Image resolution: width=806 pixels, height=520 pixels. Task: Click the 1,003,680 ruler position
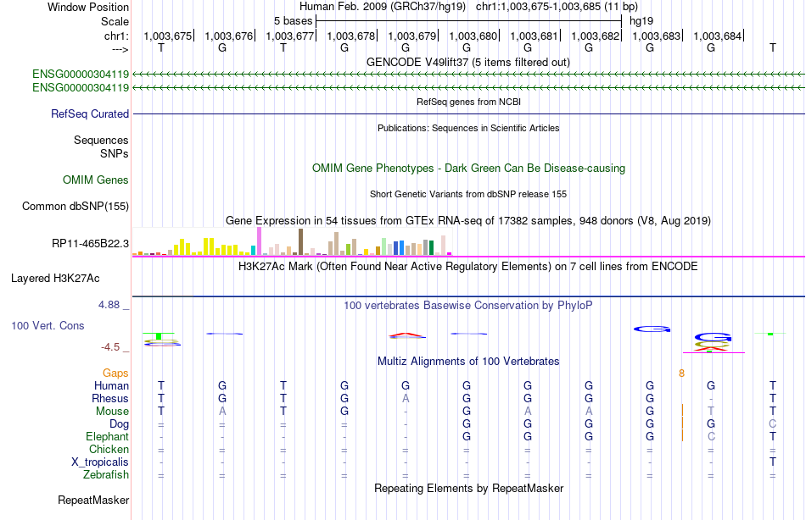click(473, 36)
